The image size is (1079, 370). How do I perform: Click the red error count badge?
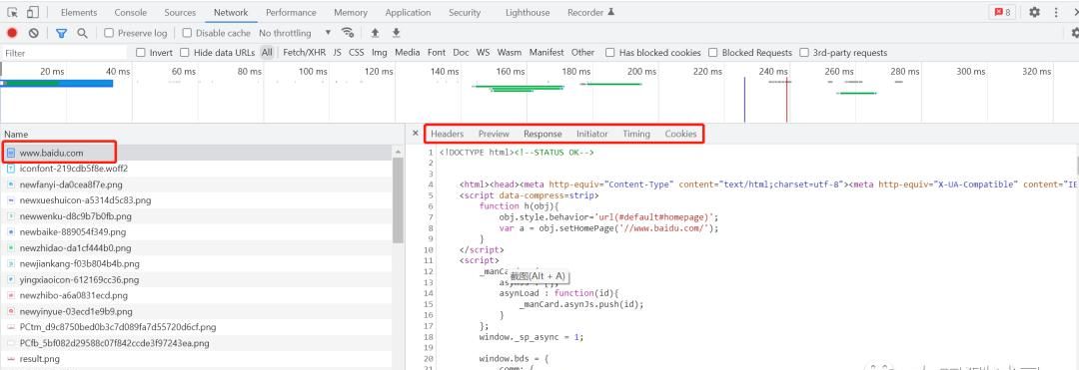(x=1002, y=12)
